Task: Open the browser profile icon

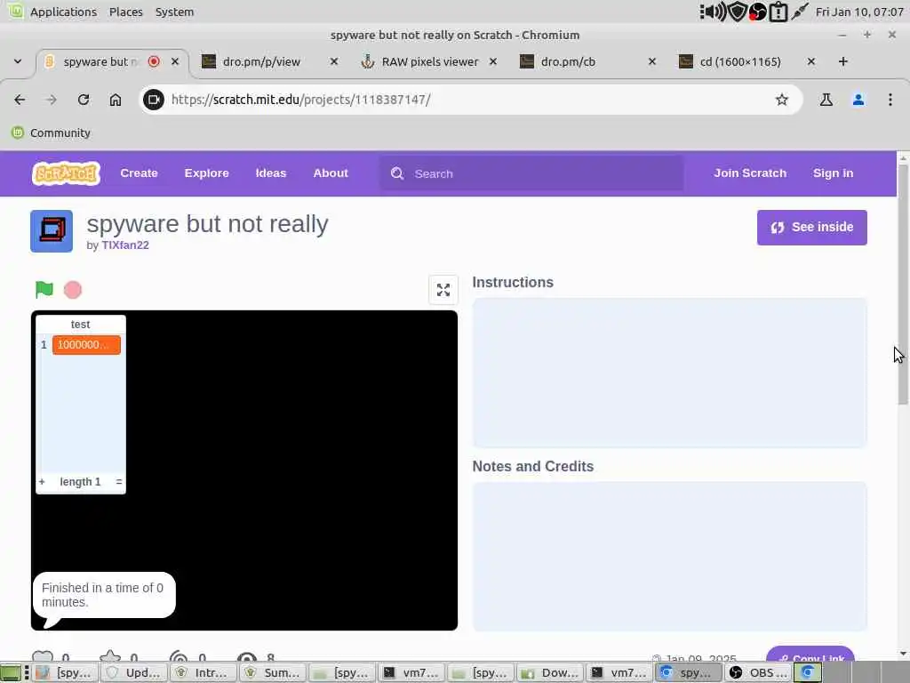Action: (858, 100)
